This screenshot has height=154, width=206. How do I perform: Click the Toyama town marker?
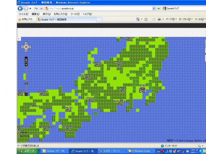click(x=97, y=65)
